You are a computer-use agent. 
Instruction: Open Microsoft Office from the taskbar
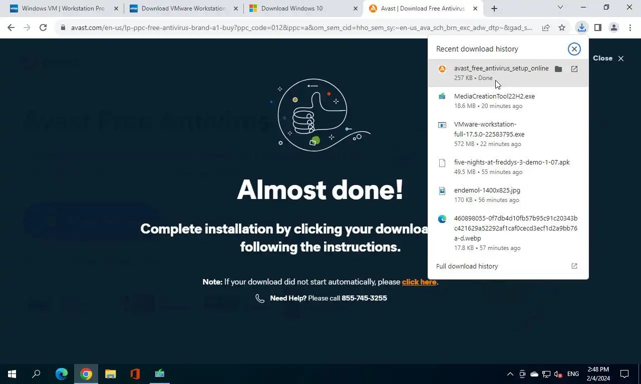point(135,374)
